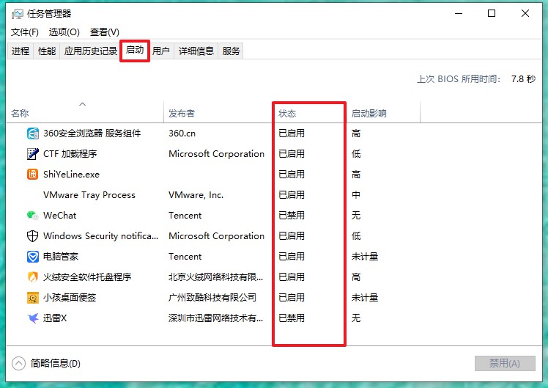This screenshot has height=388, width=548.
Task: Click WeChat's 已禁用 status cell
Action: coord(292,215)
